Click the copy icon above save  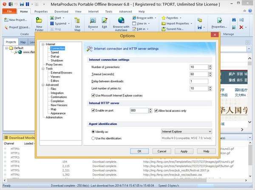pos(200,20)
